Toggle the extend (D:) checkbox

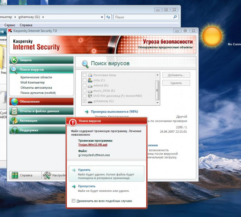[85, 85]
